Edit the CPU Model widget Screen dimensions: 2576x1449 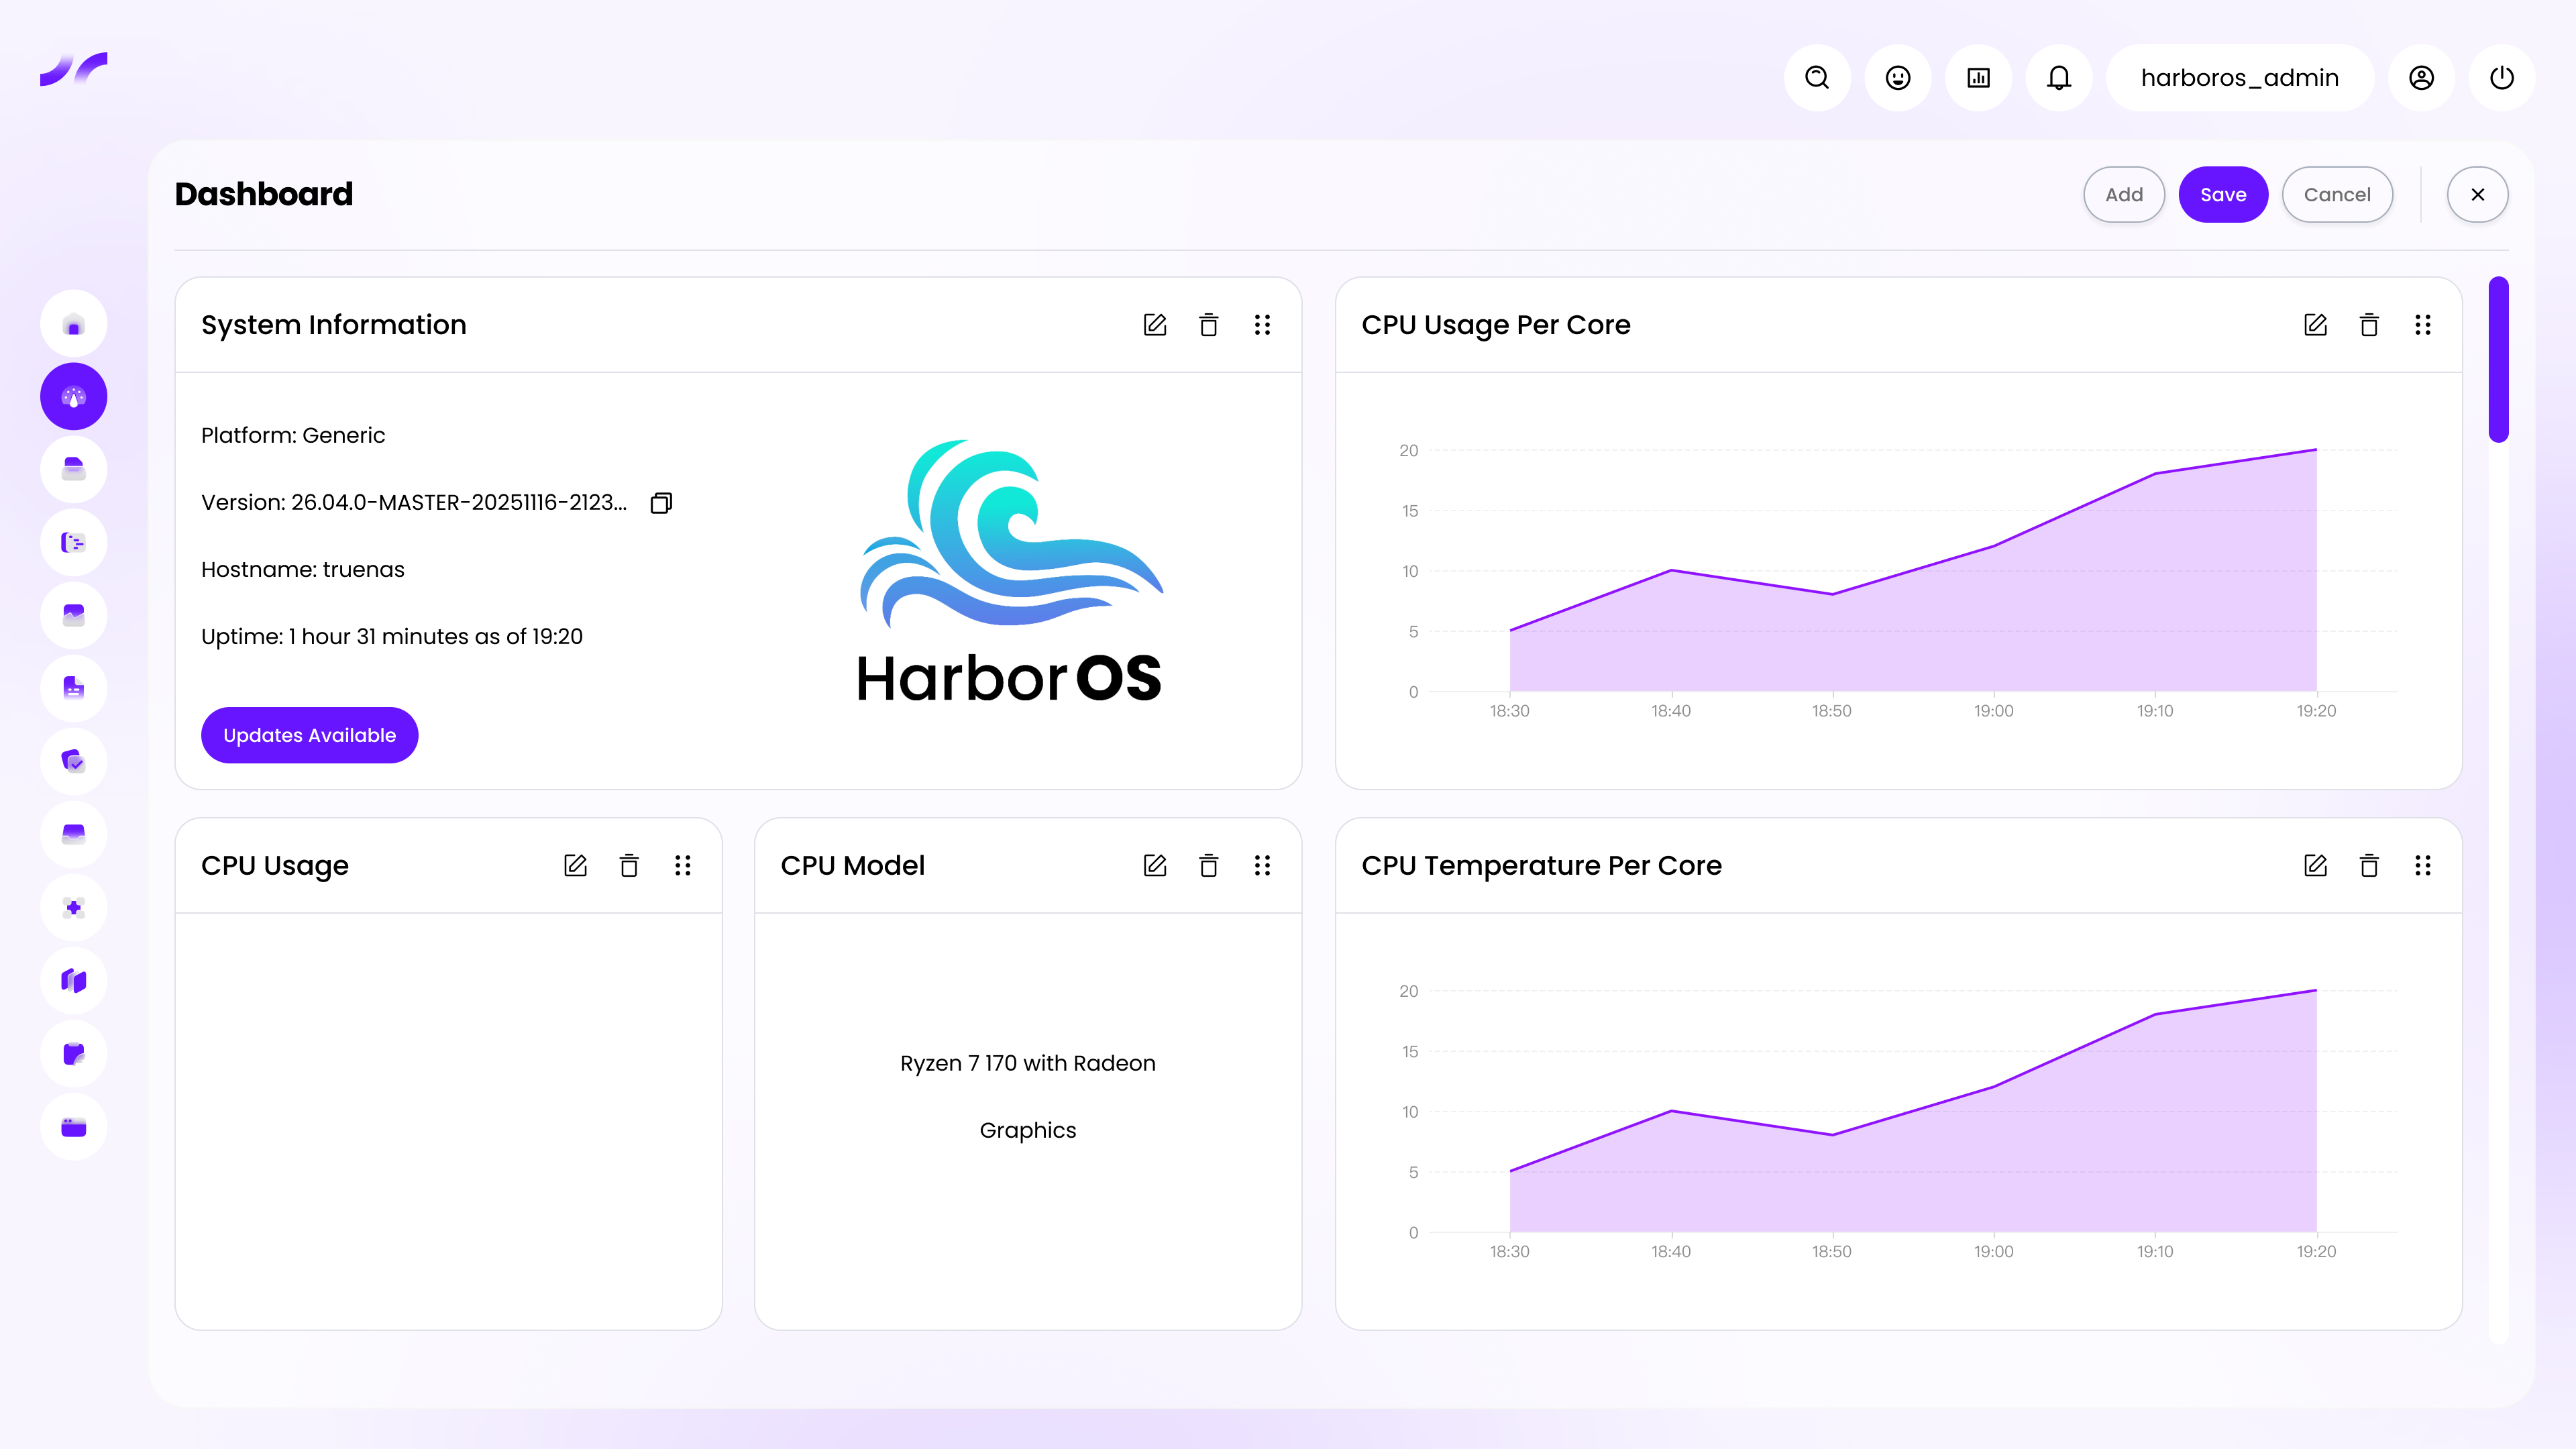point(1155,865)
